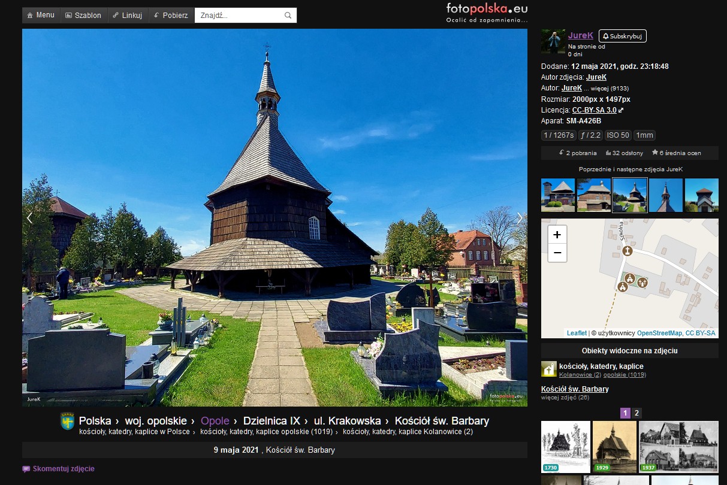Viewport: 727px width, 485px height.
Task: Zoom out on the map
Action: coord(557,253)
